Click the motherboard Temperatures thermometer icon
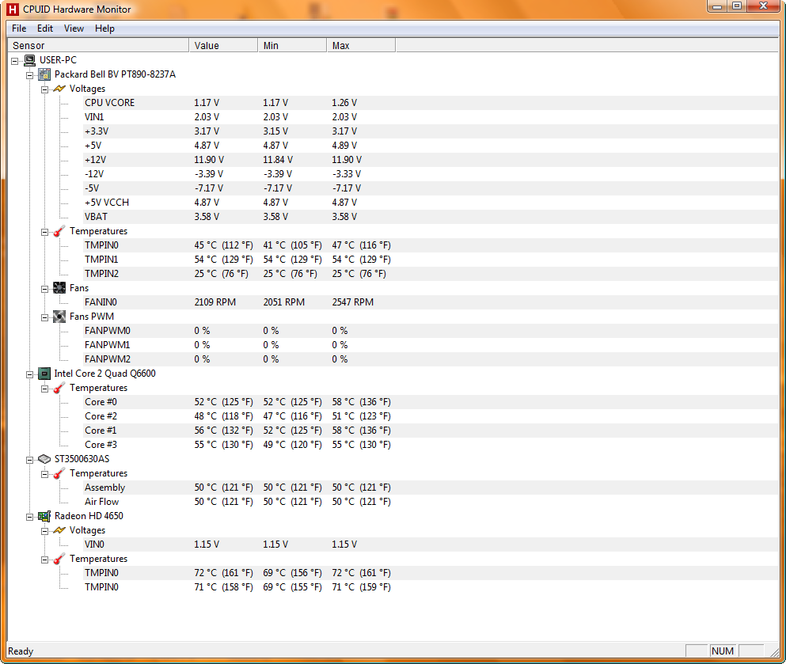Image resolution: width=786 pixels, height=664 pixels. (59, 231)
